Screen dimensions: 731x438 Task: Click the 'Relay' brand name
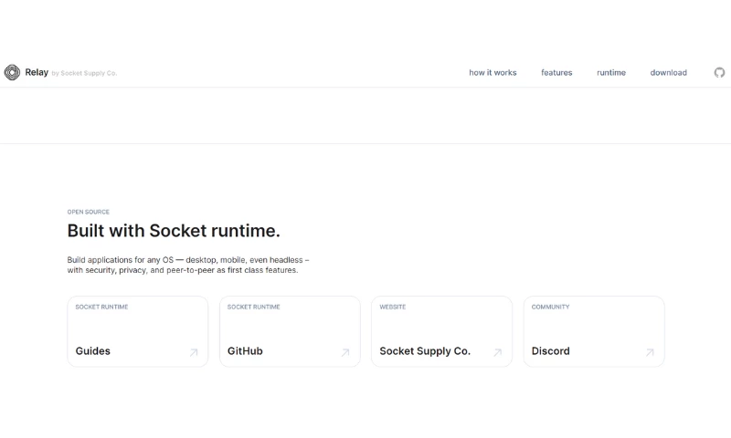pos(37,73)
